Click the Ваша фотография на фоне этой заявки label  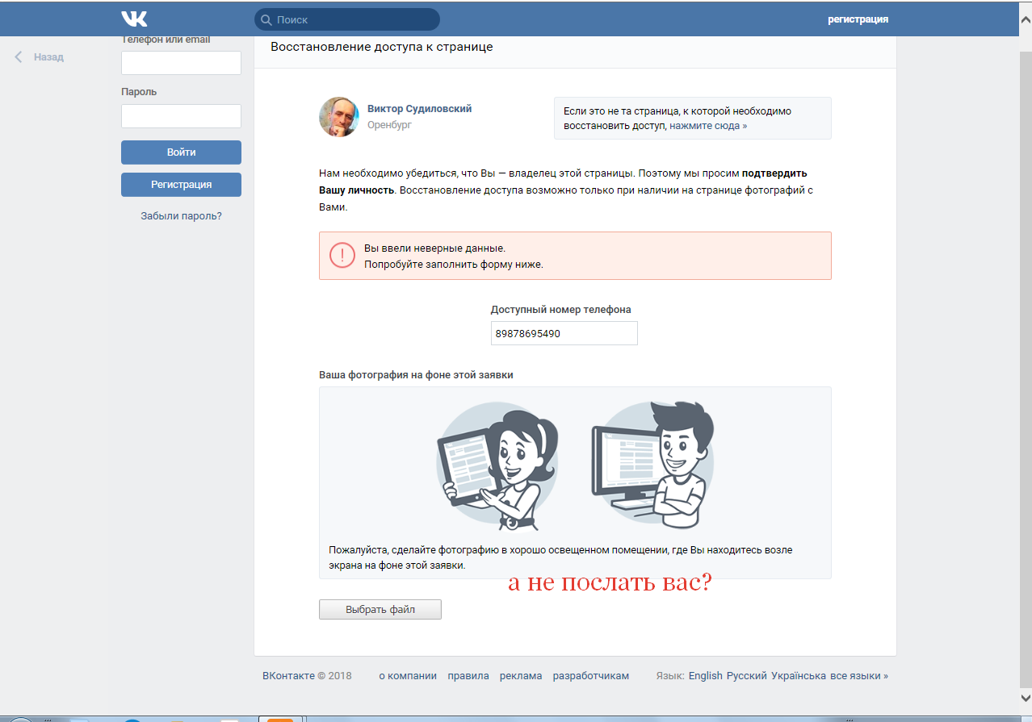pos(416,375)
